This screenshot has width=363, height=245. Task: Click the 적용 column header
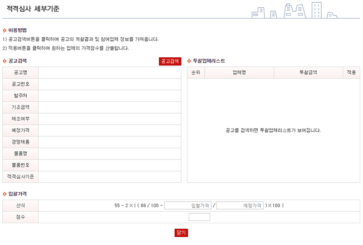(351, 73)
